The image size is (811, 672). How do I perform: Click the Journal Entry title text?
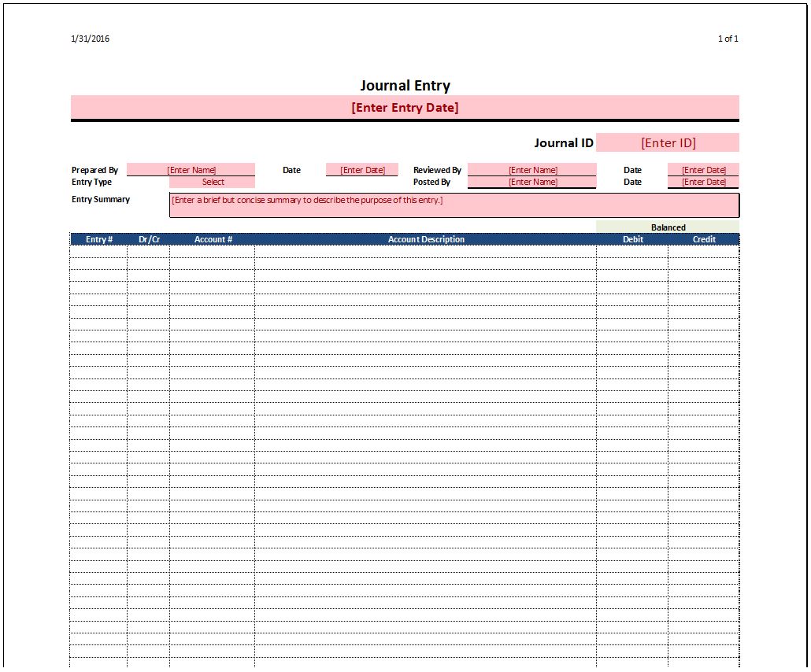point(405,85)
